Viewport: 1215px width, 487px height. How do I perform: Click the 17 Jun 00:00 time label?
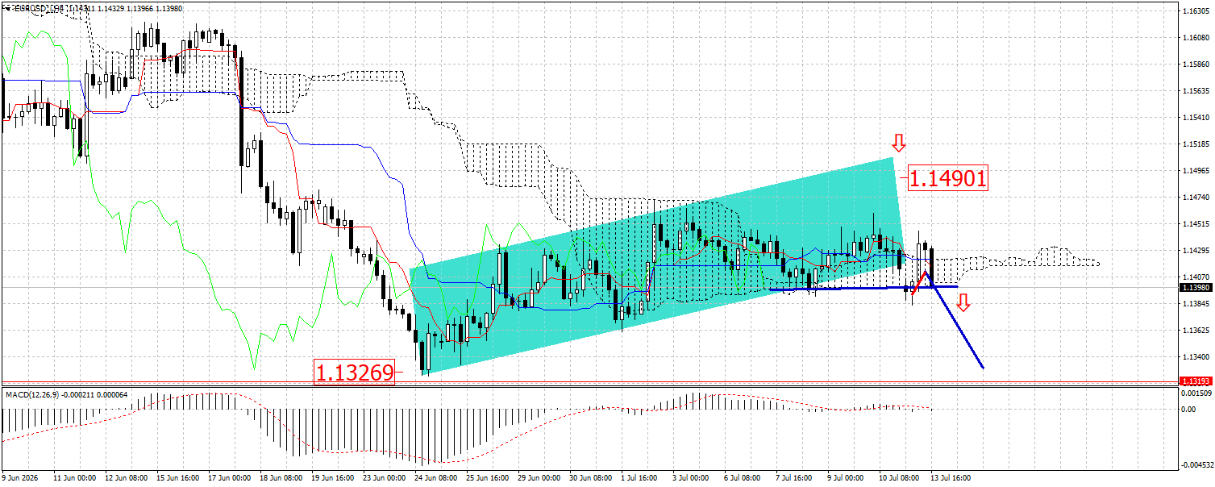click(x=229, y=477)
